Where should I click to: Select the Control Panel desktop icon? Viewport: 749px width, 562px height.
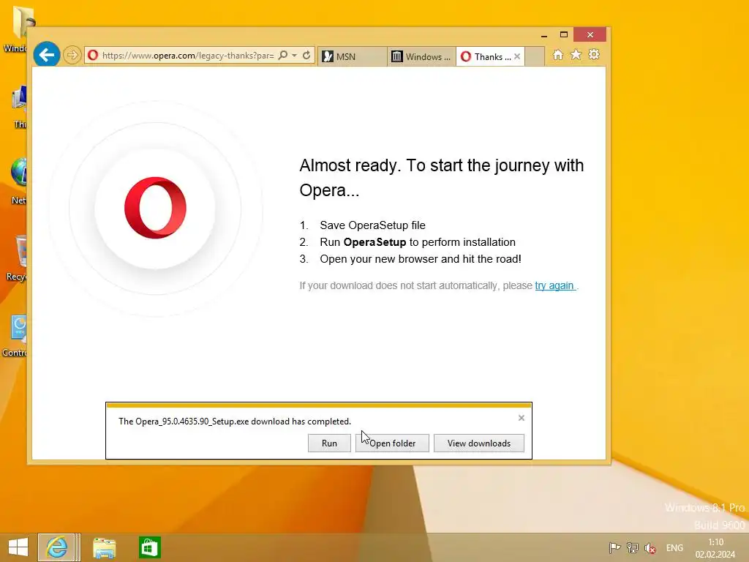tap(15, 336)
